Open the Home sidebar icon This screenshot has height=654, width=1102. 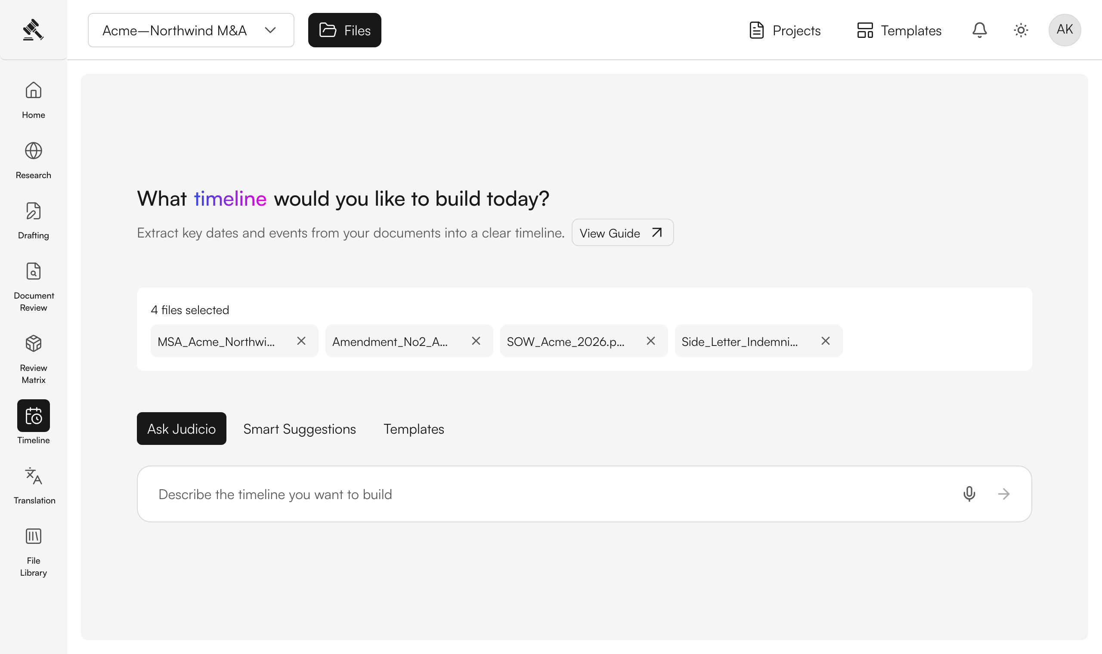(34, 90)
